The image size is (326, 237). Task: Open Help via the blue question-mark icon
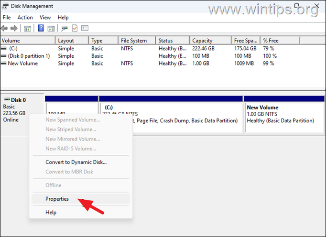tap(41, 29)
